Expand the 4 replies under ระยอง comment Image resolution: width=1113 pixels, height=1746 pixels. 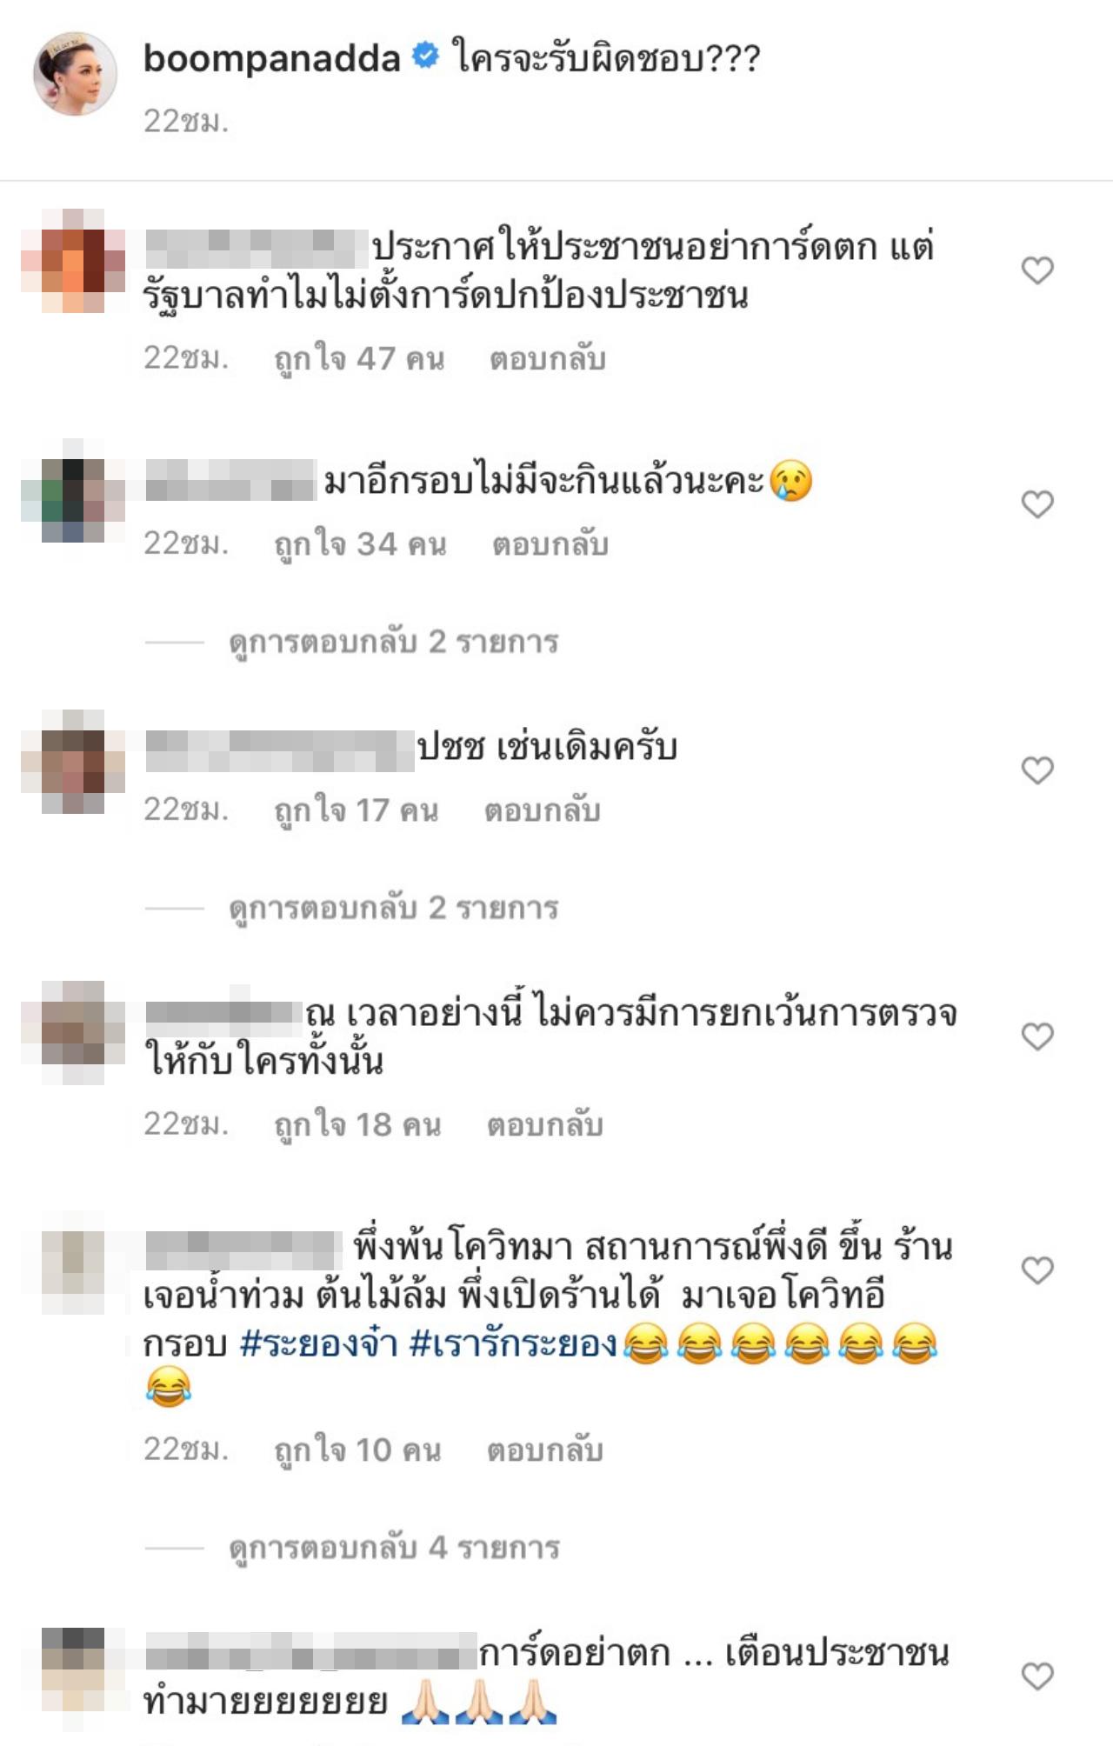point(395,1549)
